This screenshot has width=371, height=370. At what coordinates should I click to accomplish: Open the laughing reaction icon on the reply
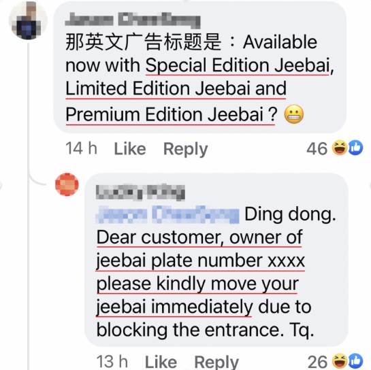(339, 360)
